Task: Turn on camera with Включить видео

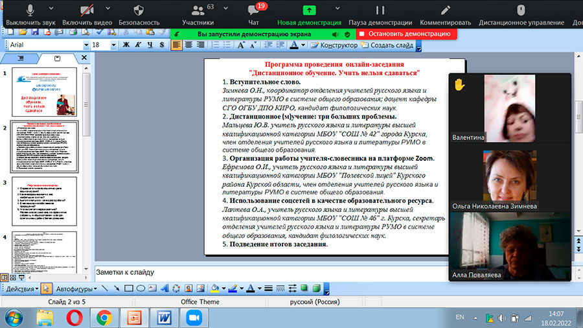Action: [x=87, y=15]
